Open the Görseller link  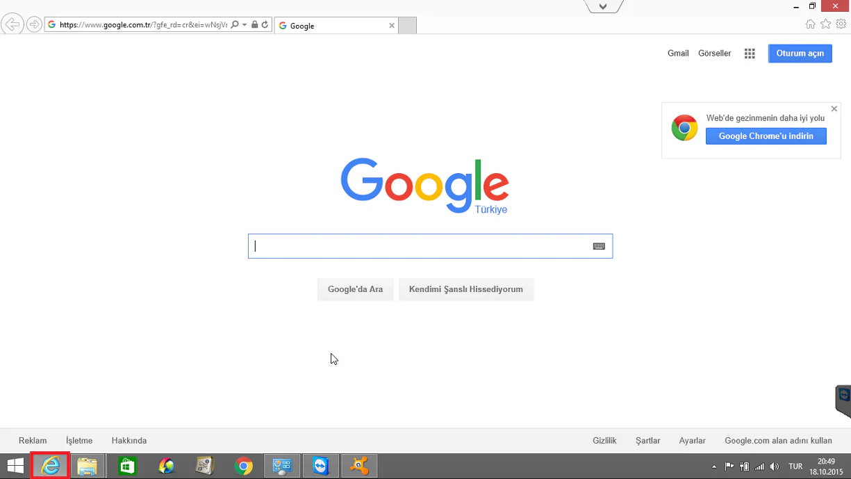714,54
